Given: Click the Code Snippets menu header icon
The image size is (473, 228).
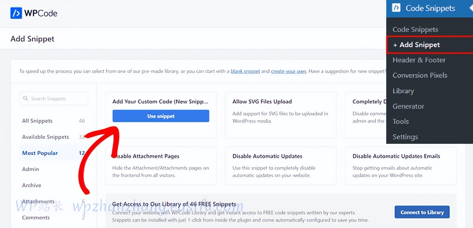Looking at the screenshot, I should tap(396, 8).
